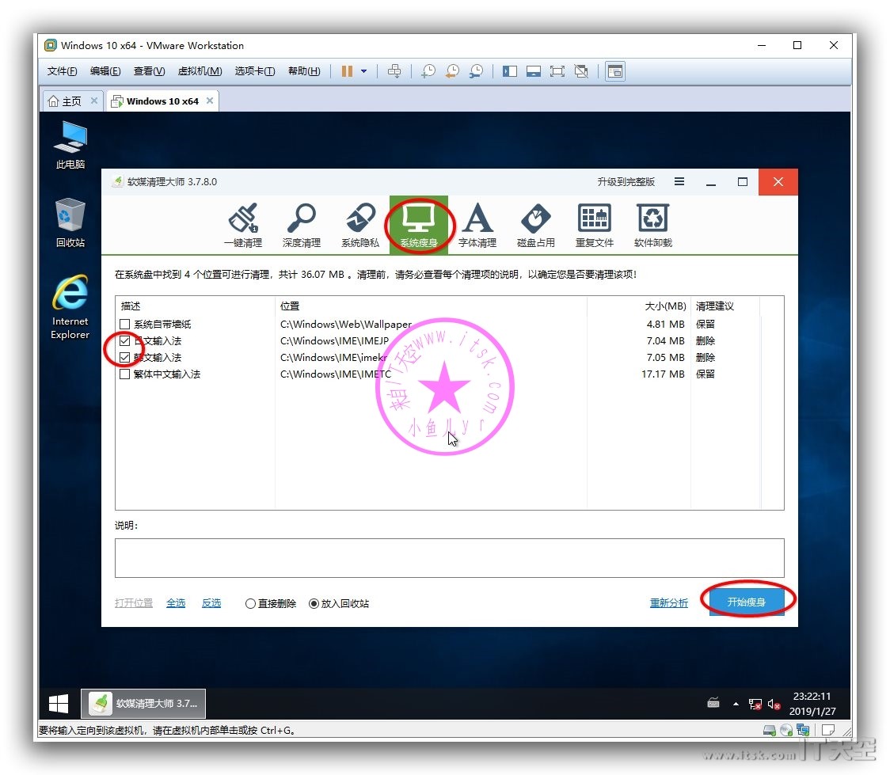Image resolution: width=890 pixels, height=775 pixels.
Task: Select Internet Explorer desktop icon
Action: point(70,307)
